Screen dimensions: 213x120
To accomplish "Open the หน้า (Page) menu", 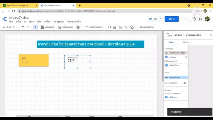I will pyautogui.click(x=39, y=22).
